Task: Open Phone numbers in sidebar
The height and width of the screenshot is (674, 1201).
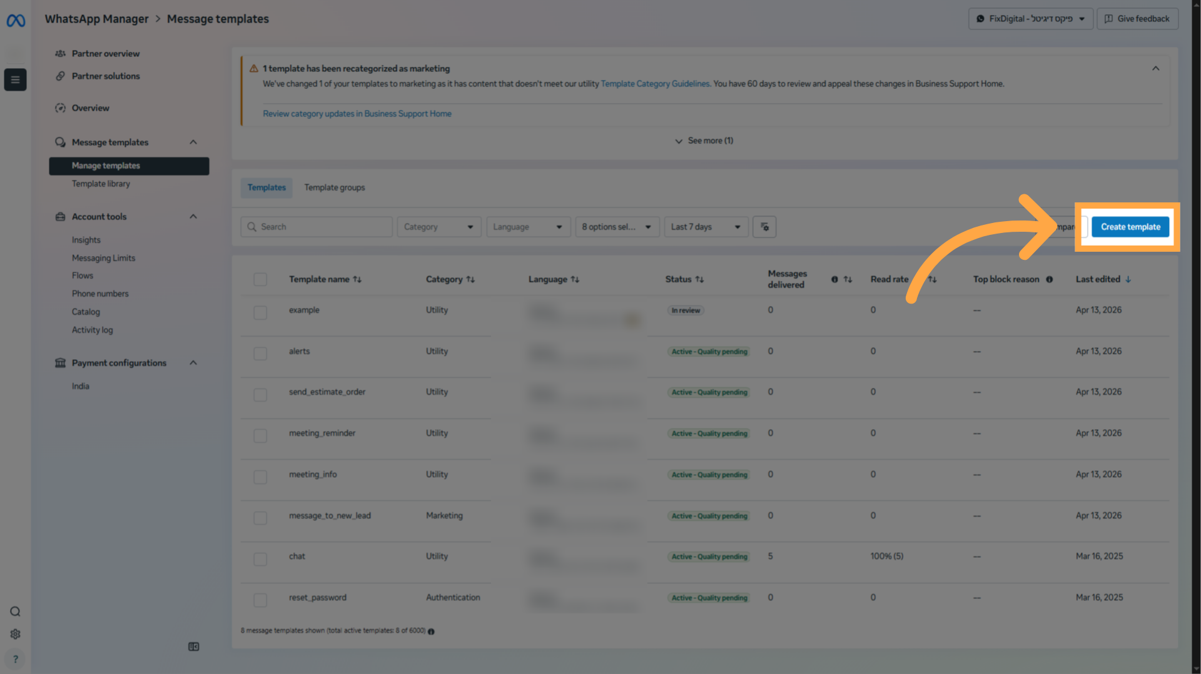Action: [100, 294]
